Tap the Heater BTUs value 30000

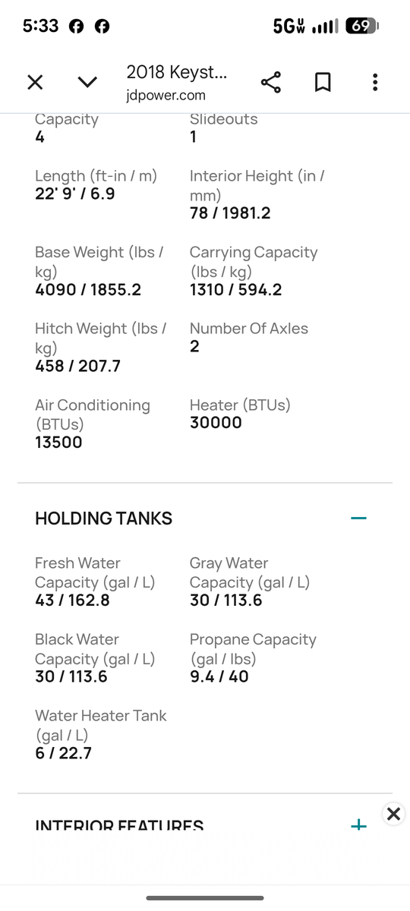[216, 423]
